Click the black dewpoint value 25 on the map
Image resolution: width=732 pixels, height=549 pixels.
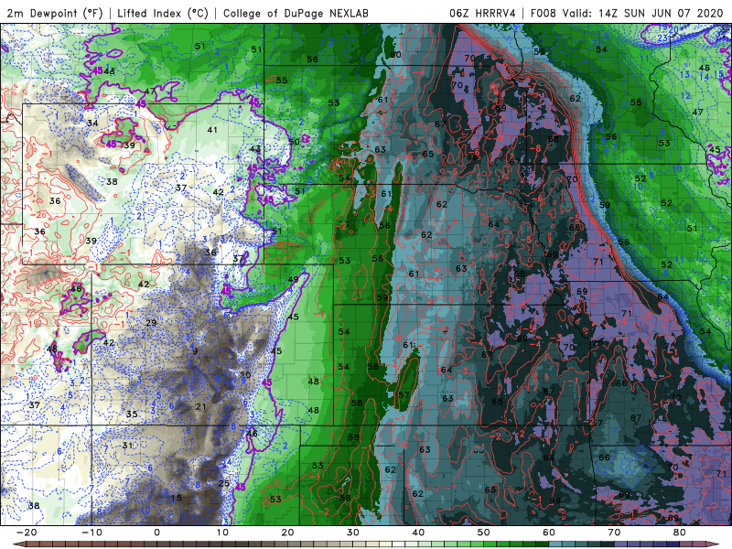tap(224, 483)
